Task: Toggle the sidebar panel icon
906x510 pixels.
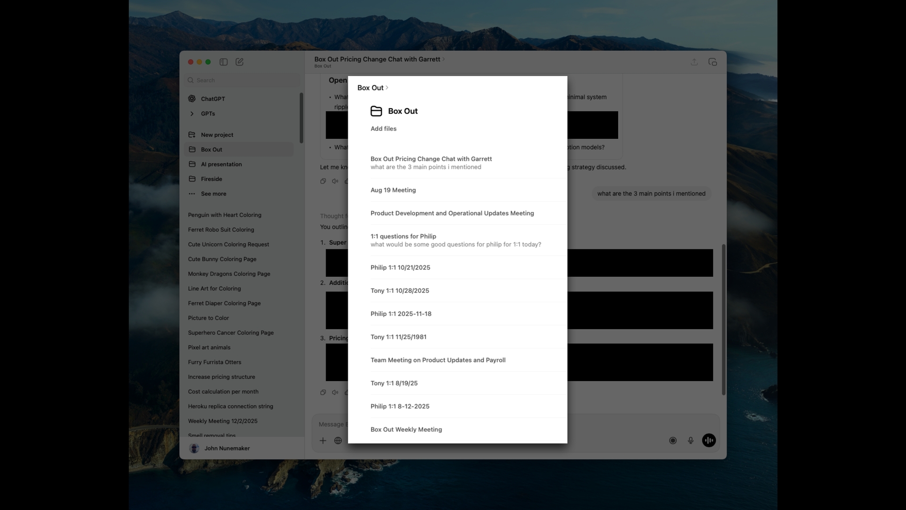Action: pos(224,62)
